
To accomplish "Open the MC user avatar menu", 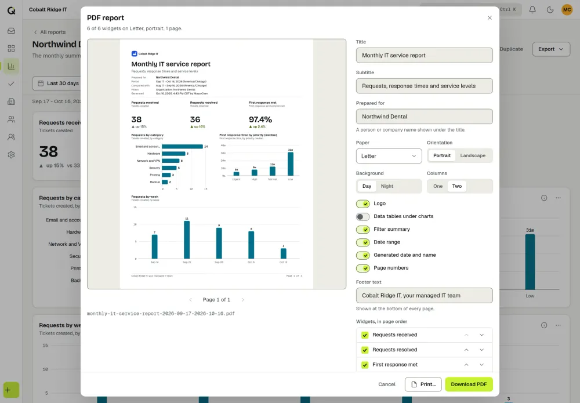I will pyautogui.click(x=567, y=10).
